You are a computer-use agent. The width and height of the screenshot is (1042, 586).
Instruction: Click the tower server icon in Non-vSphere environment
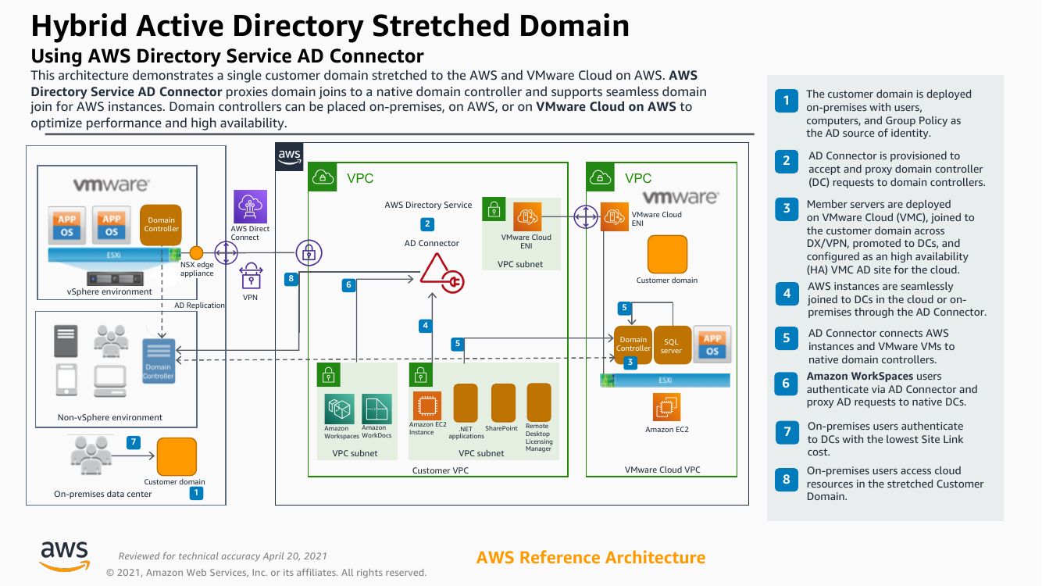[x=66, y=341]
